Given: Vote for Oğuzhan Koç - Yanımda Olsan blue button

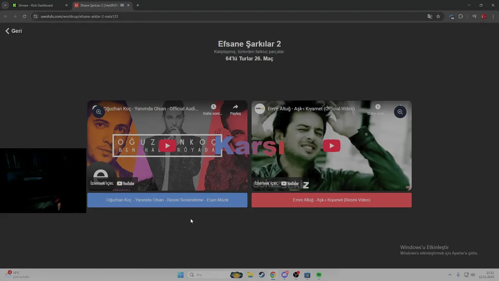Looking at the screenshot, I should pos(167,200).
